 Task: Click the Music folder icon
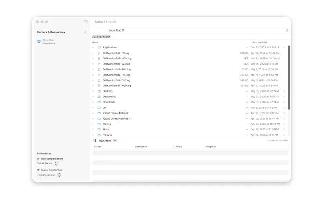point(99,129)
